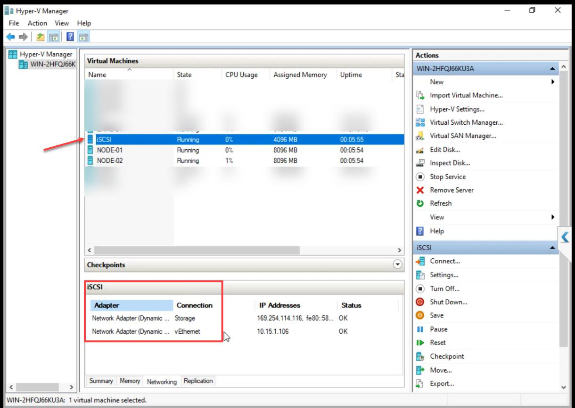This screenshot has width=575, height=408.
Task: Click the Stop Service icon
Action: point(420,177)
